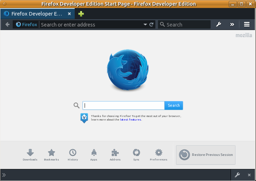256x181 pixels.
Task: Show more tools via the toolbar double chevron overflow button
Action: 232,24
